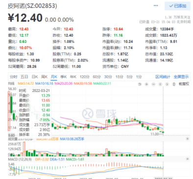This screenshot has width=193, height=179.
Task: Switch to the 周K chart tab
Action: point(44,77)
